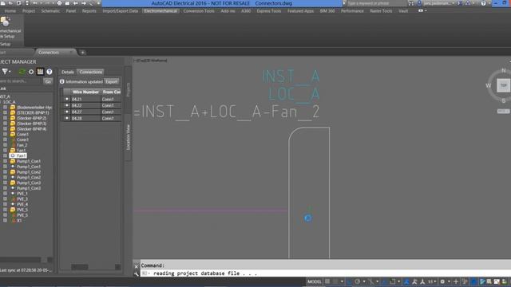Click the blue isolate objects status icon
Viewport: 511px width, 287px height.
coord(473,281)
